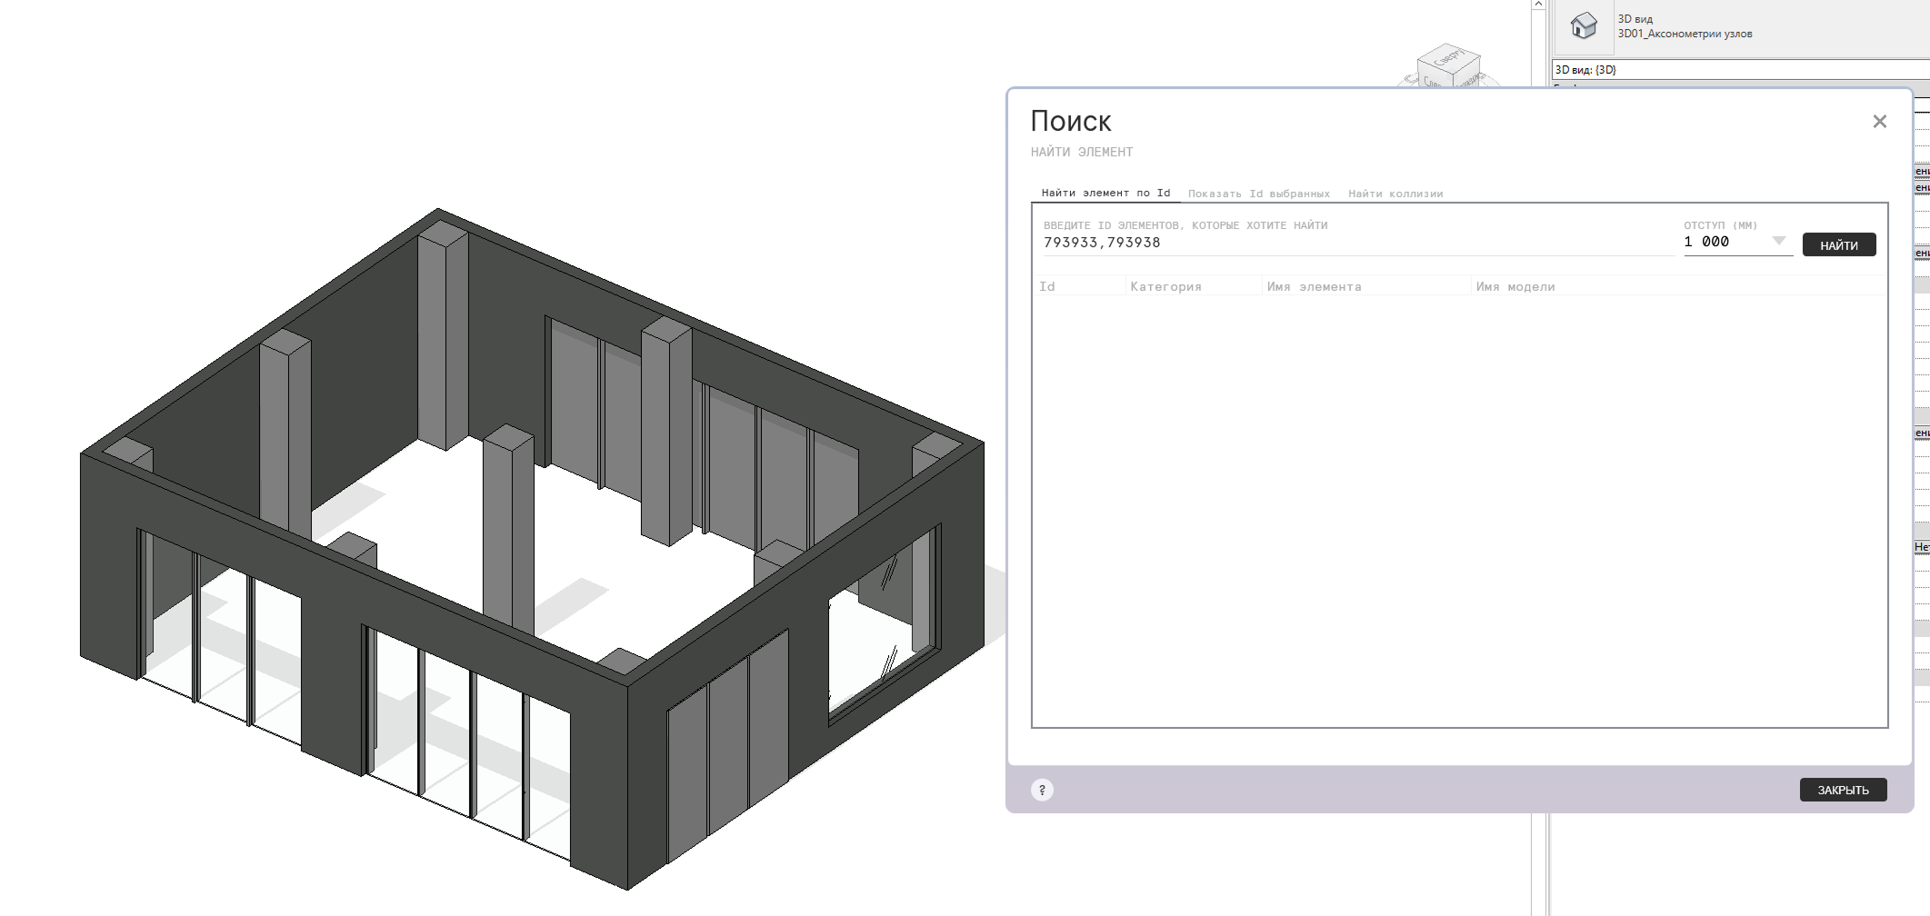Switch to the Найти элемент по Id tab

coord(1105,193)
